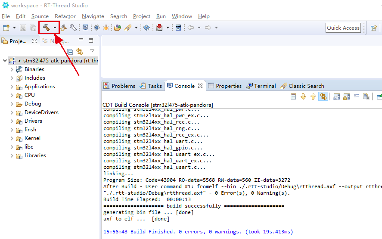
Task: Click the flashlight search toolbar icon
Action: click(128, 28)
